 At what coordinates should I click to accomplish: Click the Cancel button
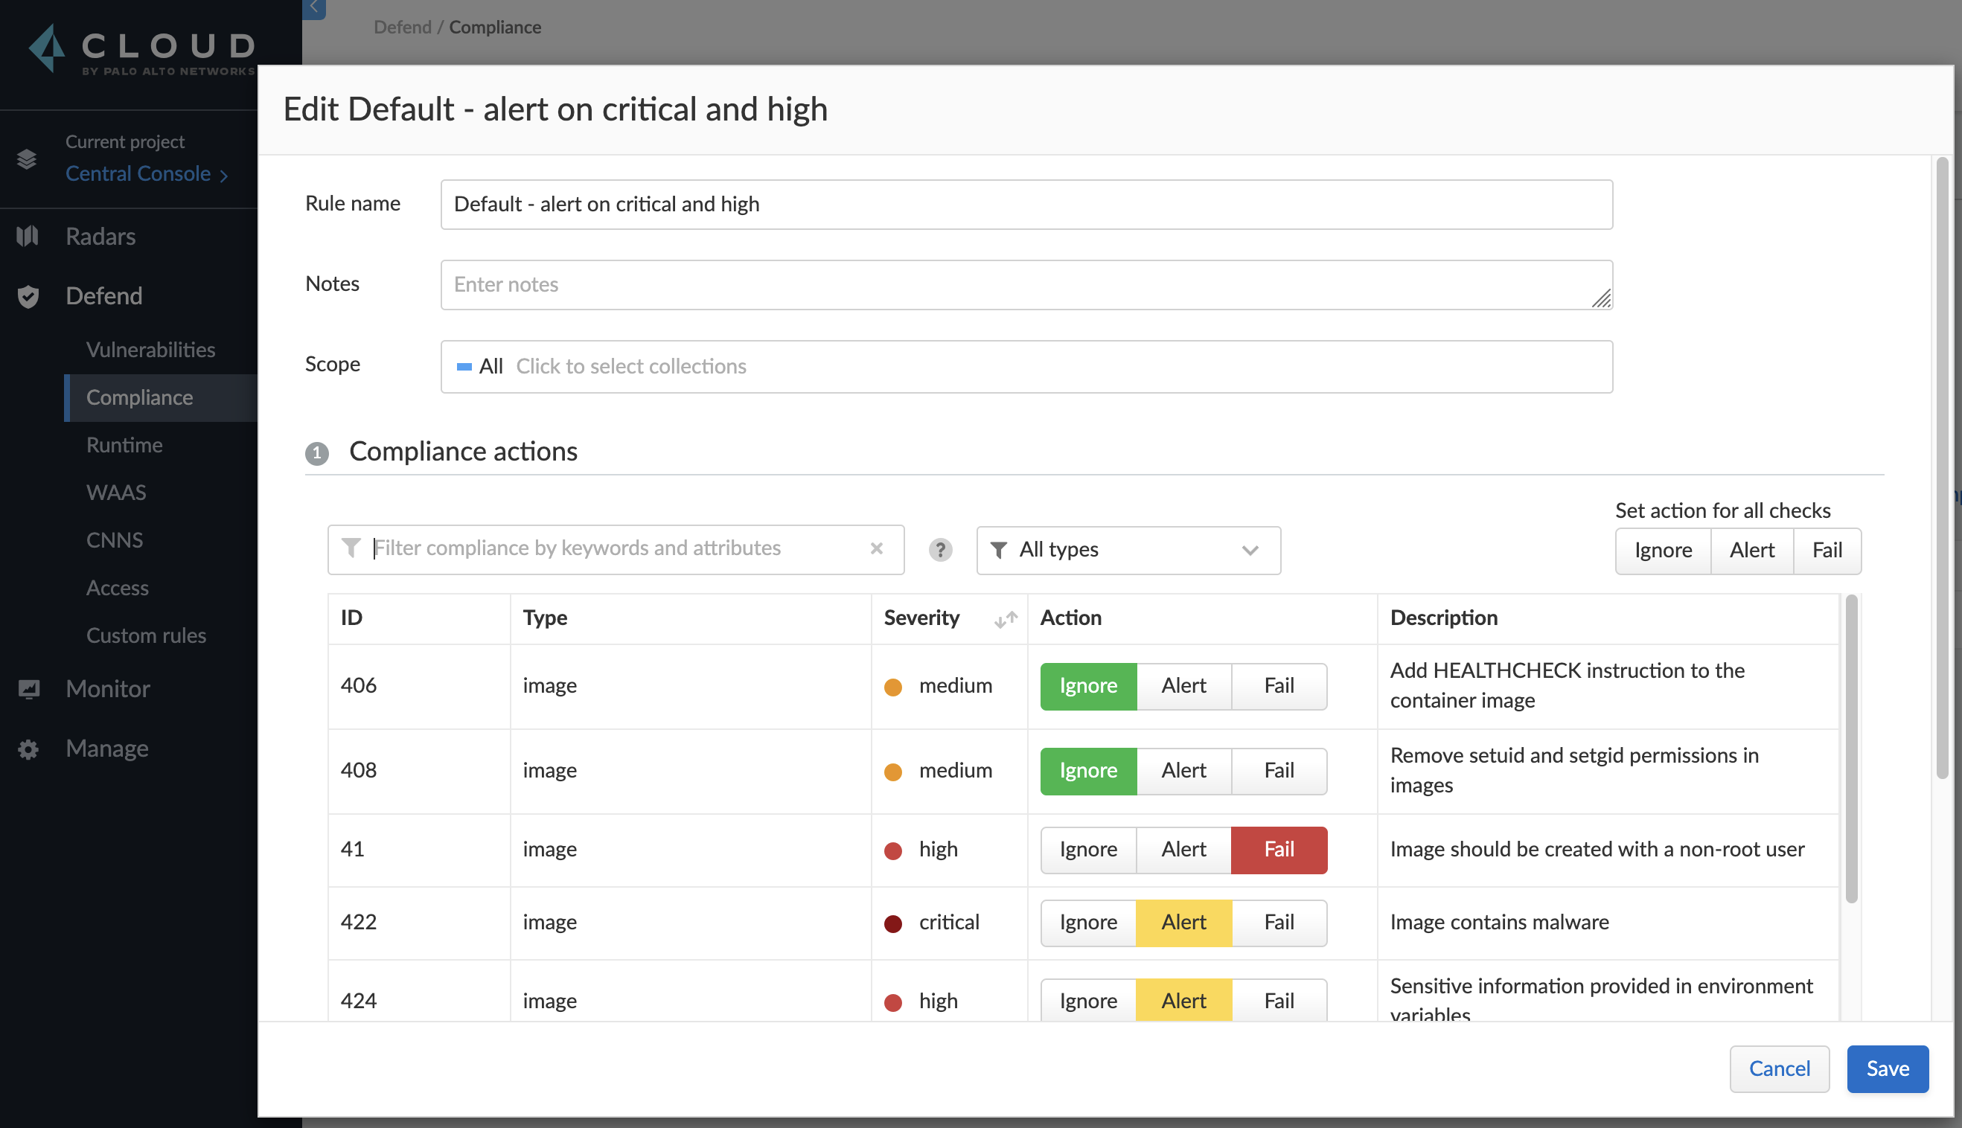[1779, 1068]
